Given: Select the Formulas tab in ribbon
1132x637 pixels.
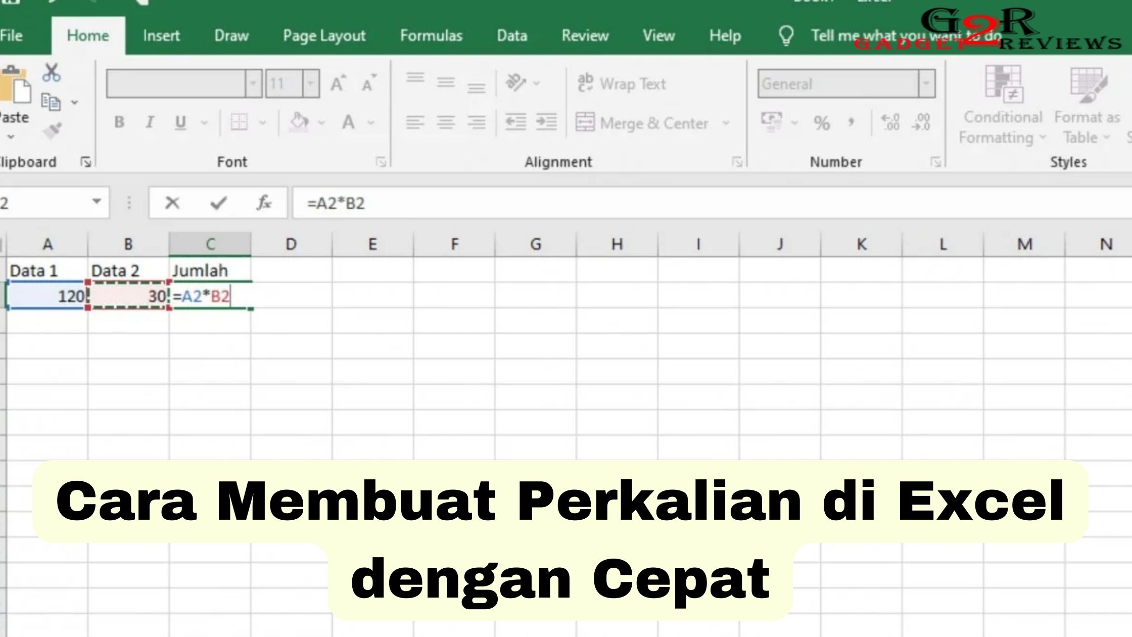Looking at the screenshot, I should [x=432, y=36].
